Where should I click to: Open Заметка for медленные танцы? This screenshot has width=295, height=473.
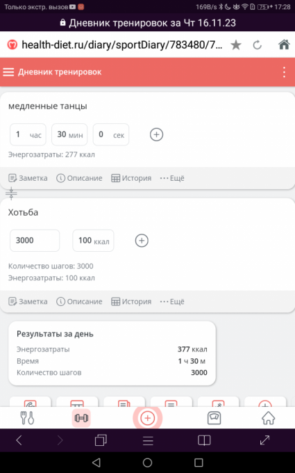(x=28, y=178)
